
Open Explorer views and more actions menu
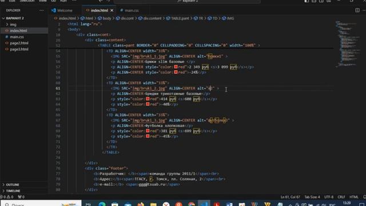[42, 10]
